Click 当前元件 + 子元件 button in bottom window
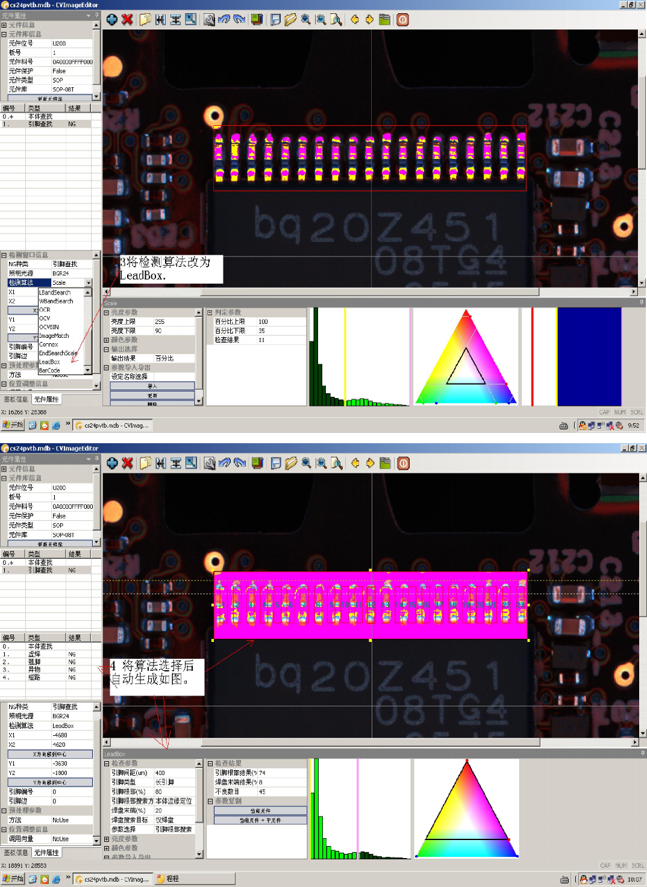Image resolution: width=647 pixels, height=887 pixels. (x=260, y=820)
